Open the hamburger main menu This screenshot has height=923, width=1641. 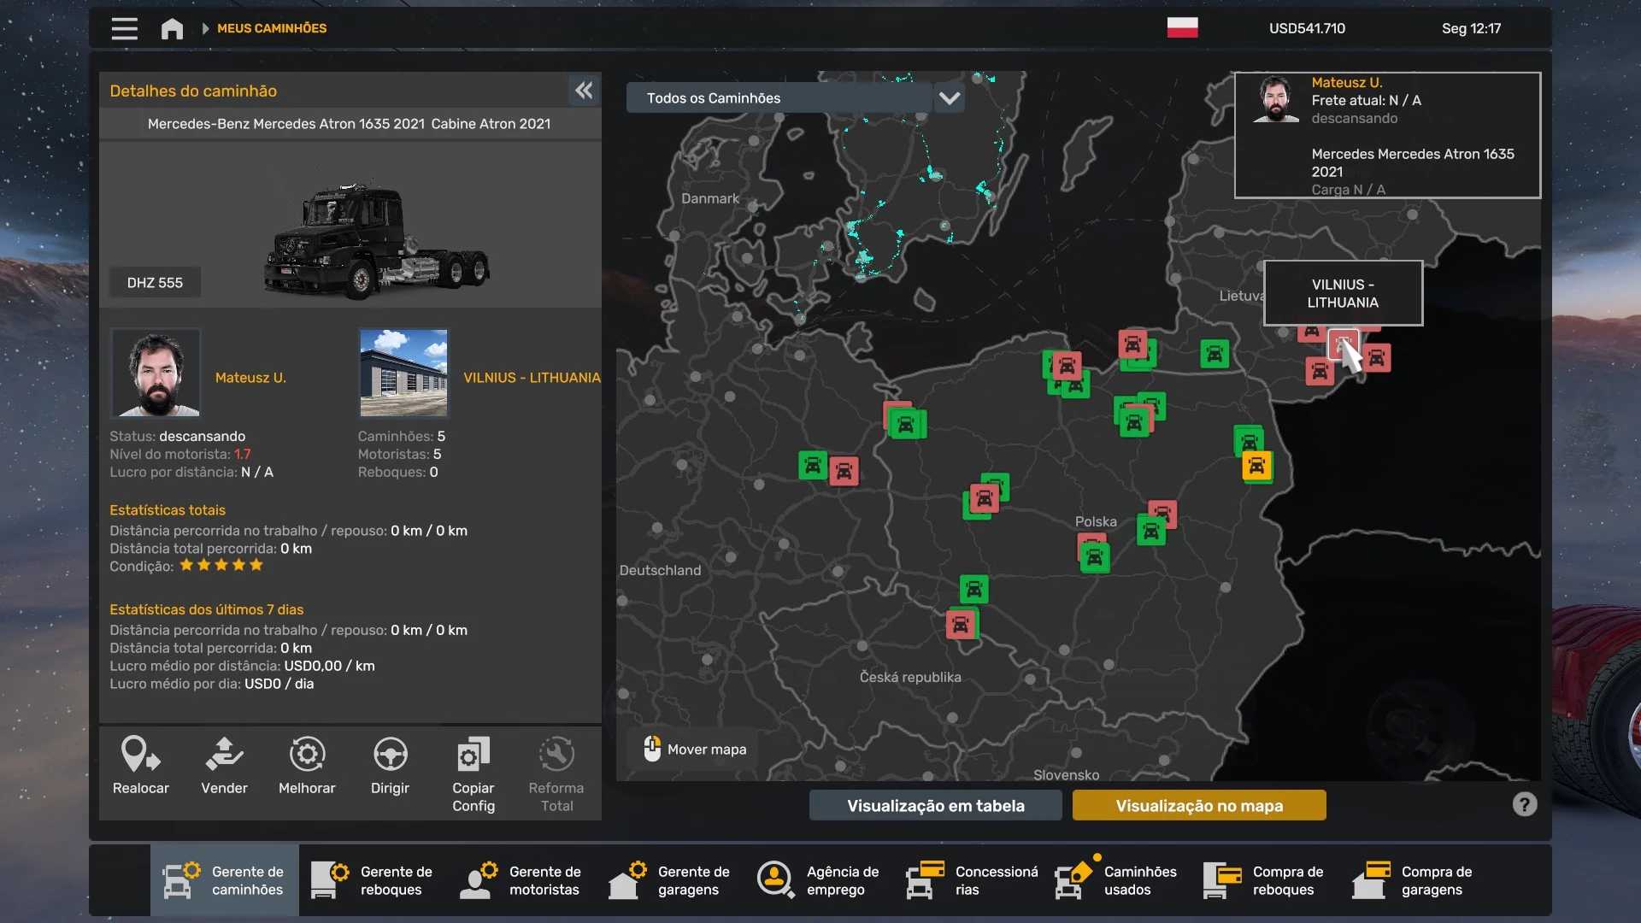[x=124, y=28]
